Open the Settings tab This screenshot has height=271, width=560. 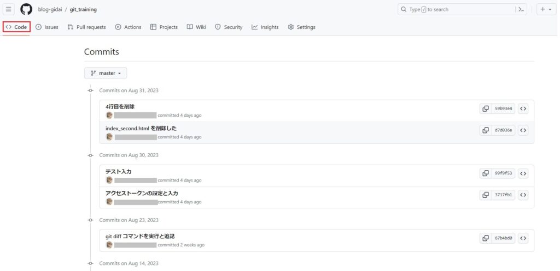pyautogui.click(x=301, y=27)
